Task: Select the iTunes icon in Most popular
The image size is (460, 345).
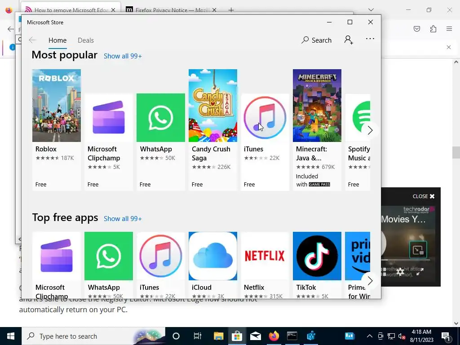Action: pos(265,118)
